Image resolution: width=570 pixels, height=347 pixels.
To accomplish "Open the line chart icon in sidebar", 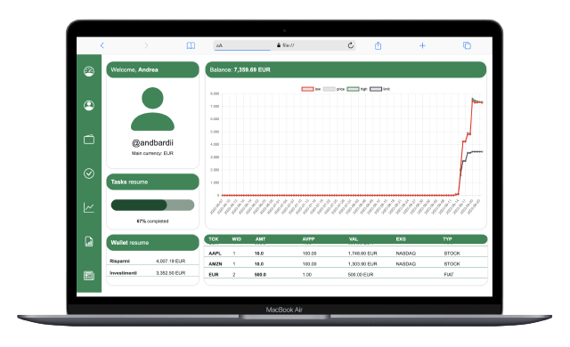I will tap(89, 207).
